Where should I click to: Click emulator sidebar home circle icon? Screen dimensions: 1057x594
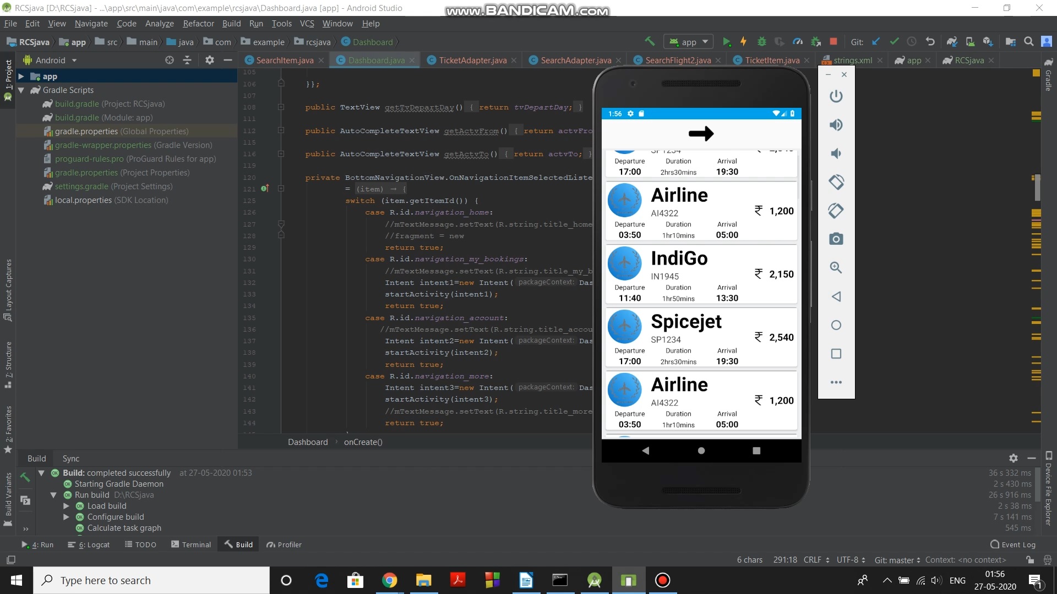836,325
